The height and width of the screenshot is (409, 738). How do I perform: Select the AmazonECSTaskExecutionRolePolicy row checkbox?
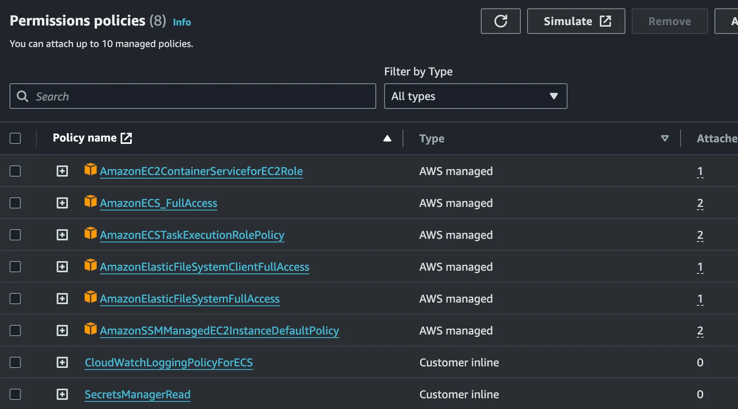pyautogui.click(x=15, y=235)
